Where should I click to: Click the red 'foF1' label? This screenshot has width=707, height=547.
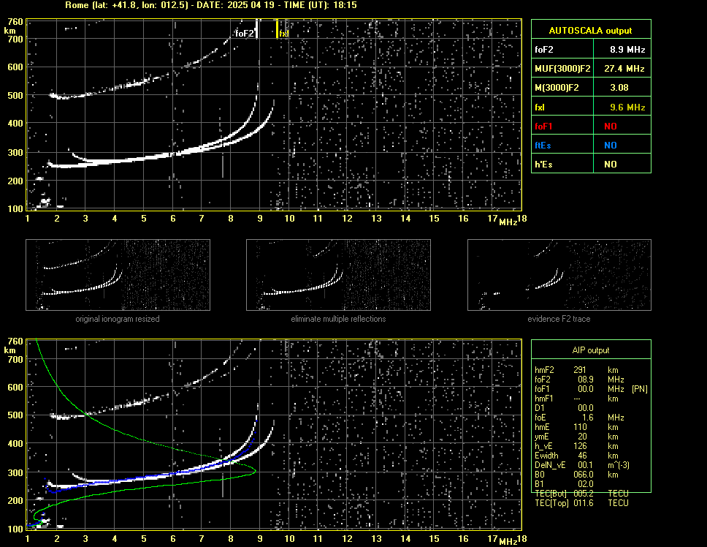(543, 126)
